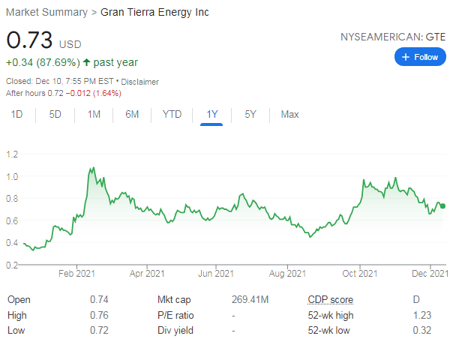Screen dimensions: 456x348
Task: Click the Open value 0.74
Action: (99, 299)
